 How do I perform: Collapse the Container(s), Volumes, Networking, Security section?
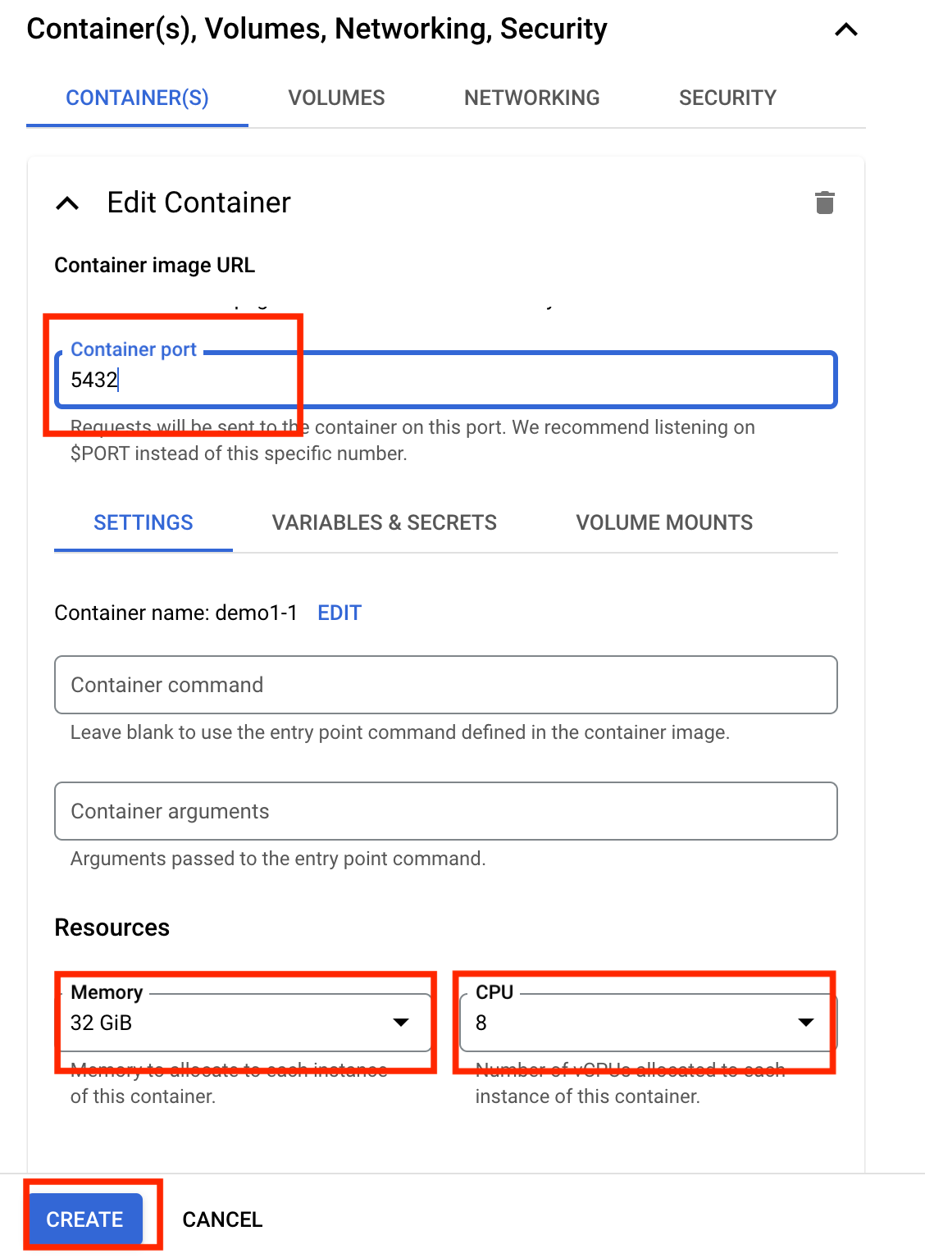[x=845, y=30]
